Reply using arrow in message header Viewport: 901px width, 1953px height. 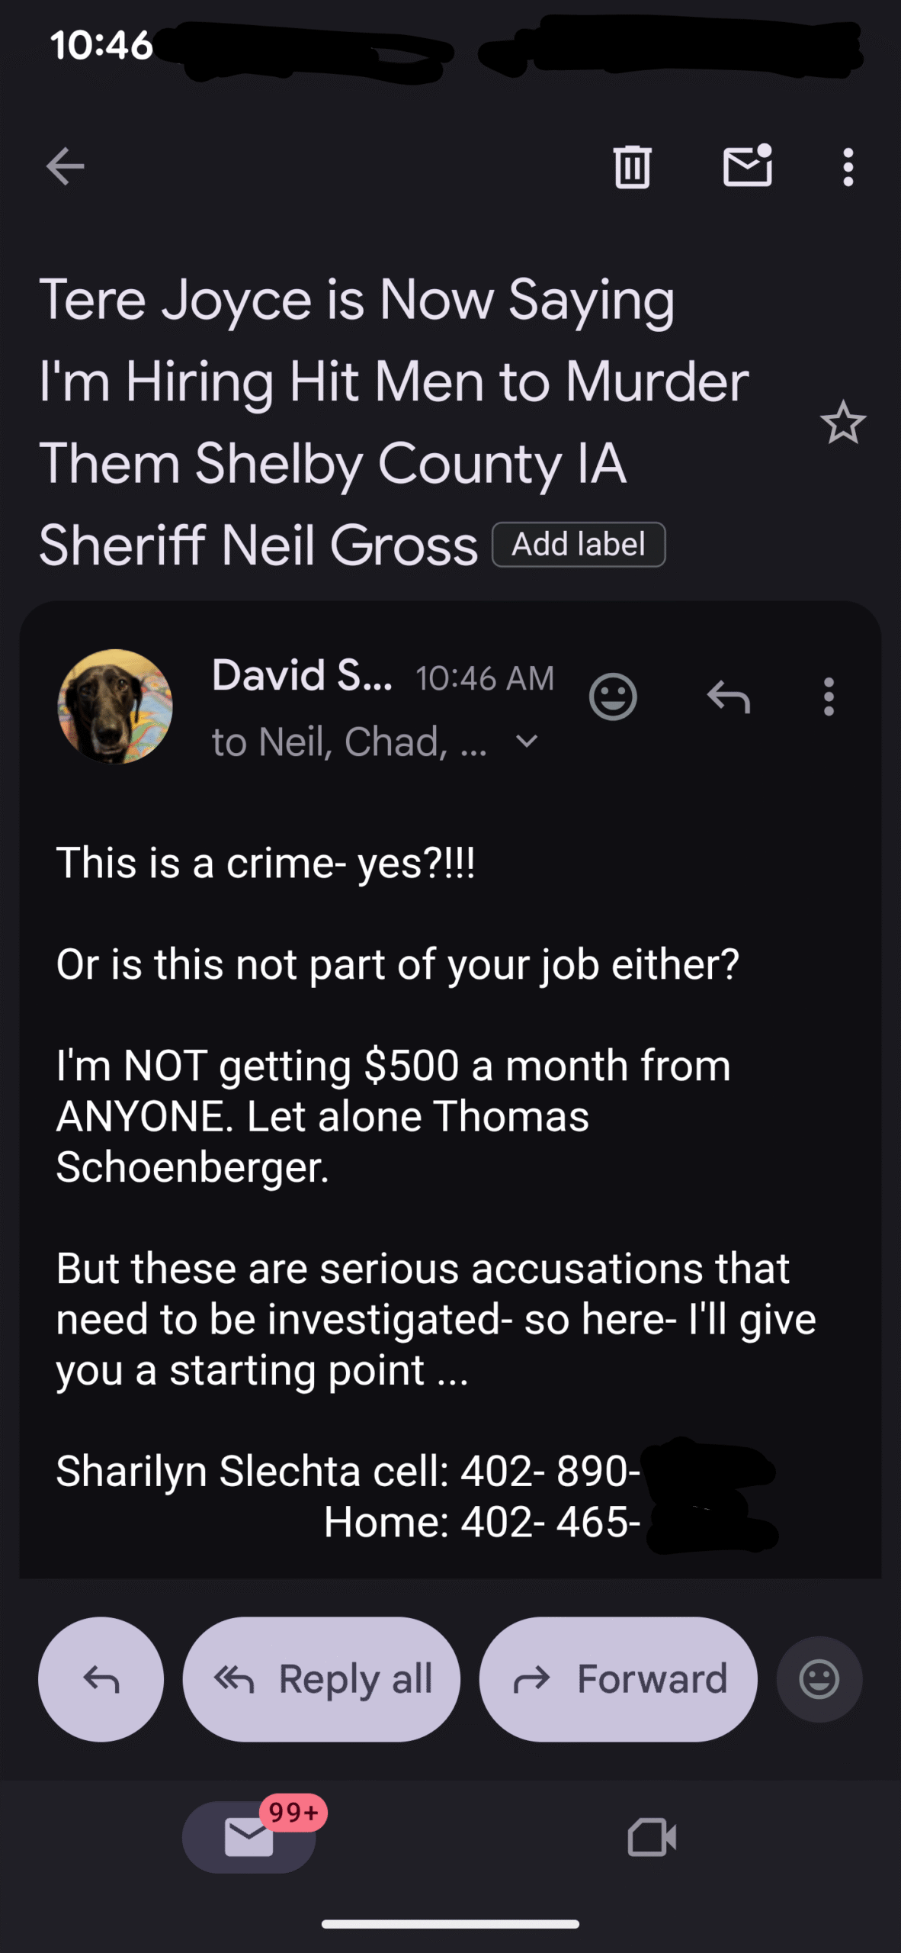[x=729, y=697]
